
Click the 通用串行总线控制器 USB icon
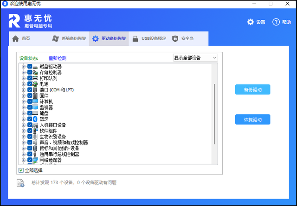coord(35,154)
